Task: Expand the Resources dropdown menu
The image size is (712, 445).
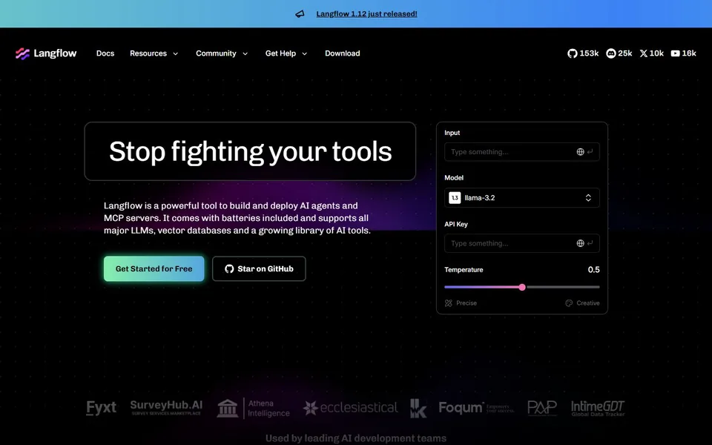Action: pos(154,53)
